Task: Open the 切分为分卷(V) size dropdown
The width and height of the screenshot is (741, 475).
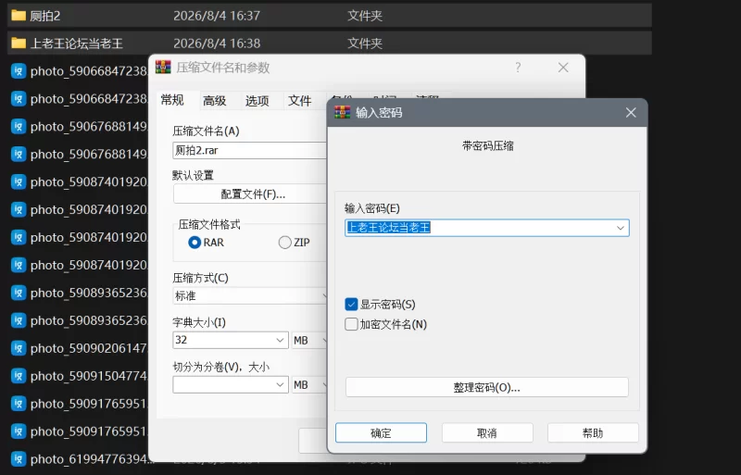Action: click(280, 385)
